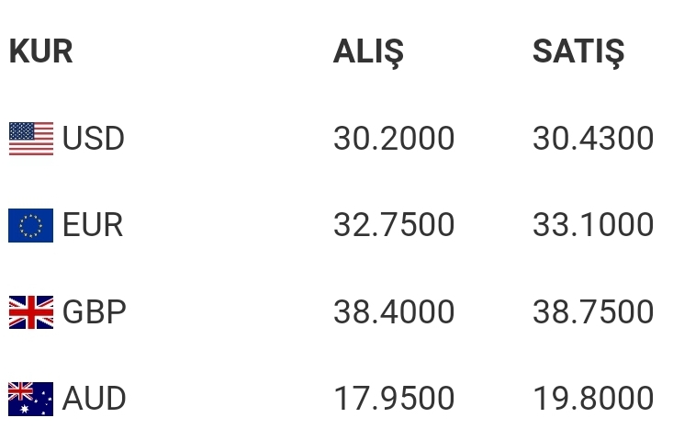673x429 pixels.
Task: Click the European Union flag icon
Action: pos(31,225)
